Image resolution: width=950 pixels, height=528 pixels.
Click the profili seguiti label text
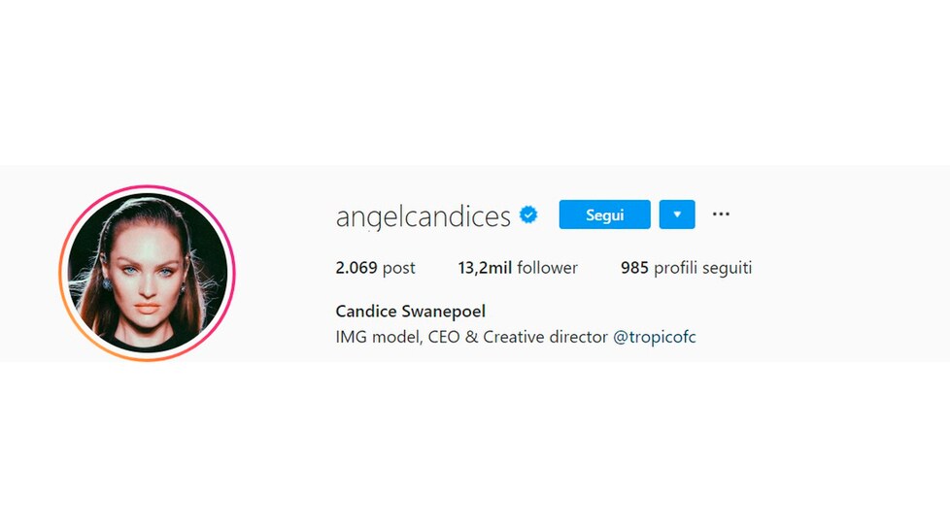click(703, 268)
